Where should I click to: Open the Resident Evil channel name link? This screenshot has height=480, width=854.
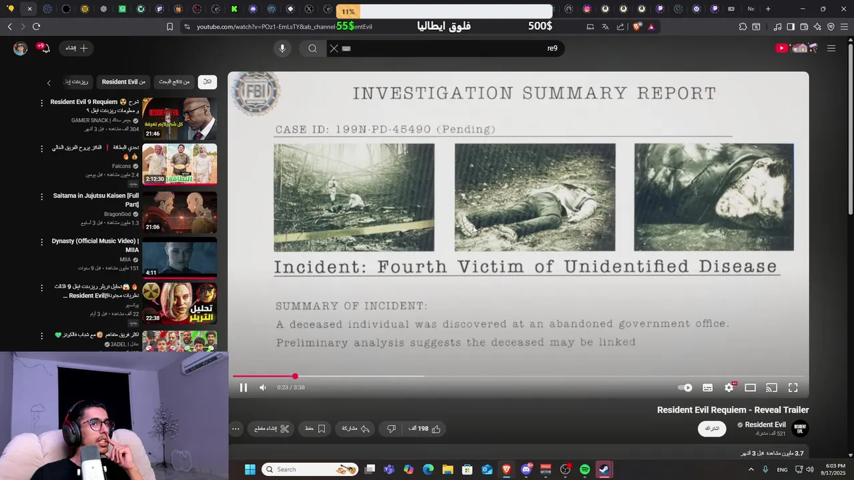coord(765,425)
